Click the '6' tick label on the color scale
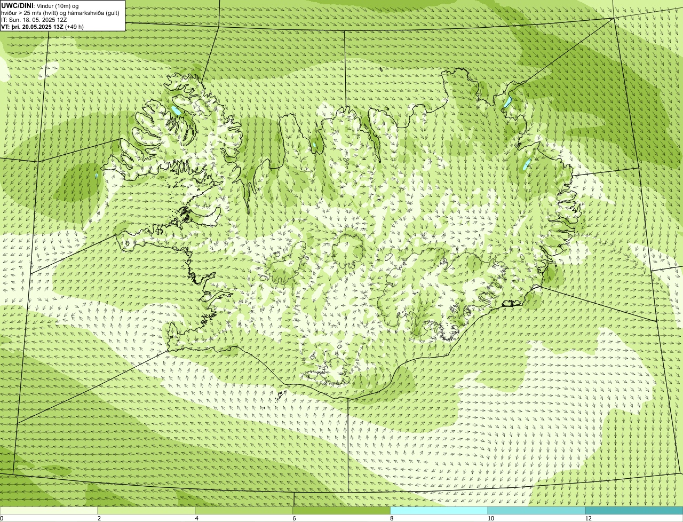The height and width of the screenshot is (522, 683). pyautogui.click(x=294, y=518)
